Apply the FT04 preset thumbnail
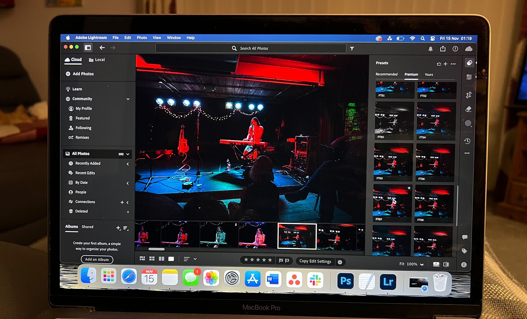The width and height of the screenshot is (527, 319). tap(436, 121)
